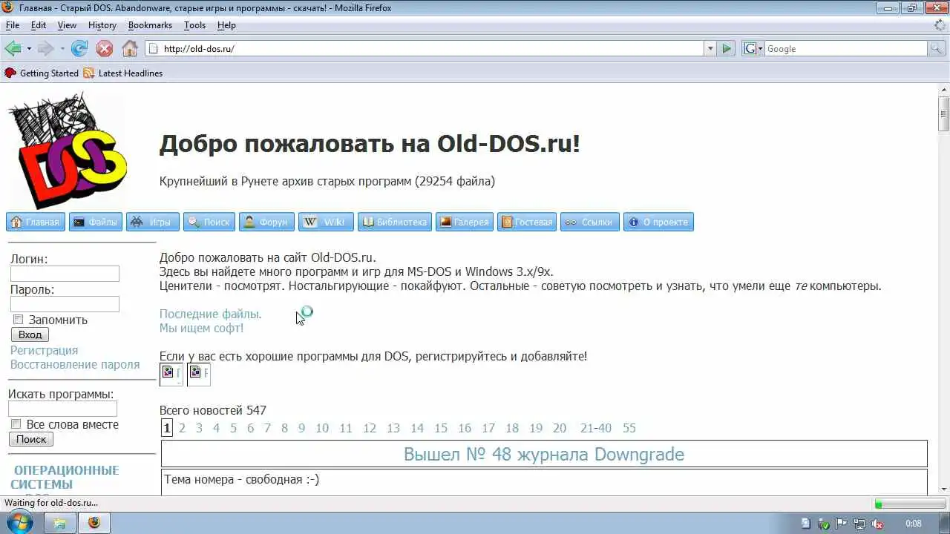
Task: Expand the address bar URL history dropdown
Action: click(710, 49)
